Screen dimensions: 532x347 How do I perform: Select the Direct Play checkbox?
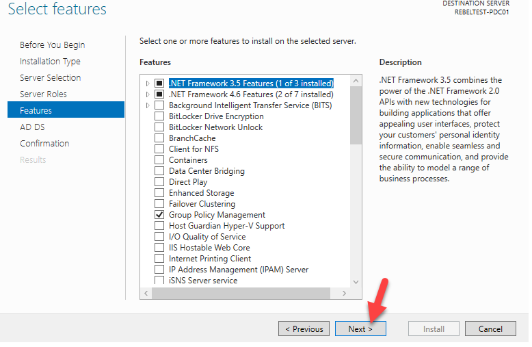pyautogui.click(x=159, y=182)
